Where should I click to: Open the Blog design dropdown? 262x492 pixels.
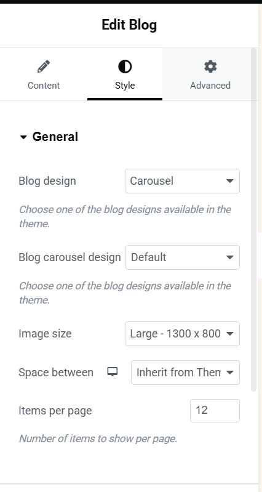pos(183,181)
